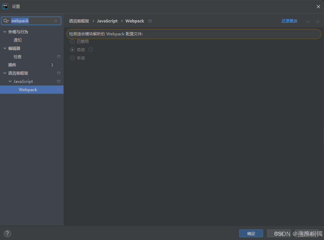Click project-level icon on JavaScript row
324x240 pixels.
59,81
